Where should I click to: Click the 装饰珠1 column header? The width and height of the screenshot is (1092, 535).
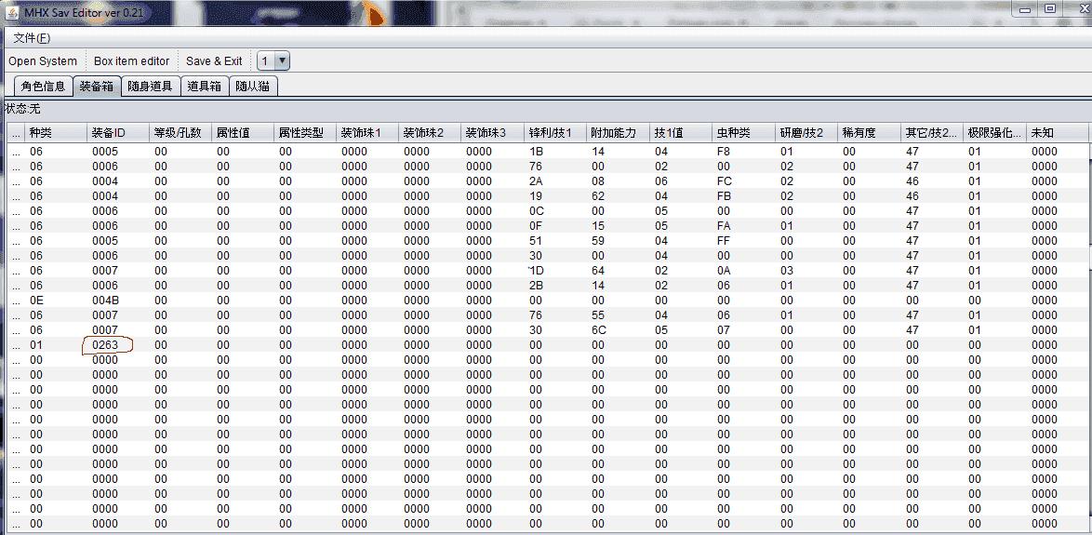pos(367,132)
